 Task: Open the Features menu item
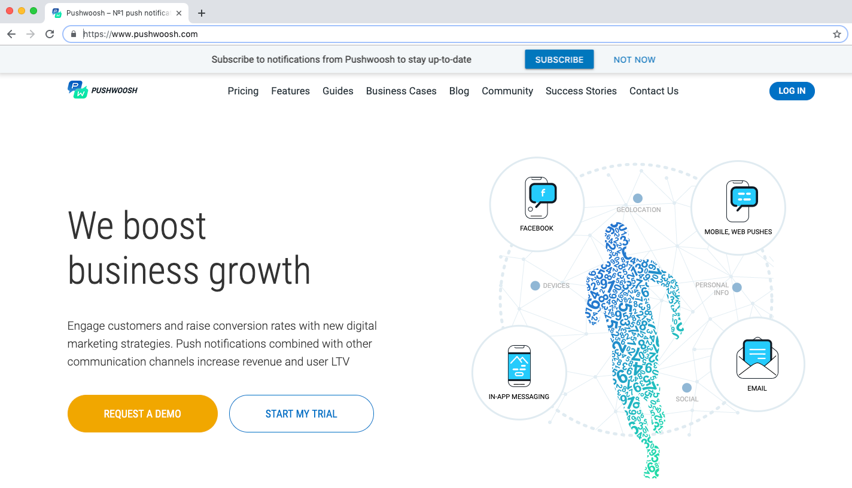pos(290,91)
